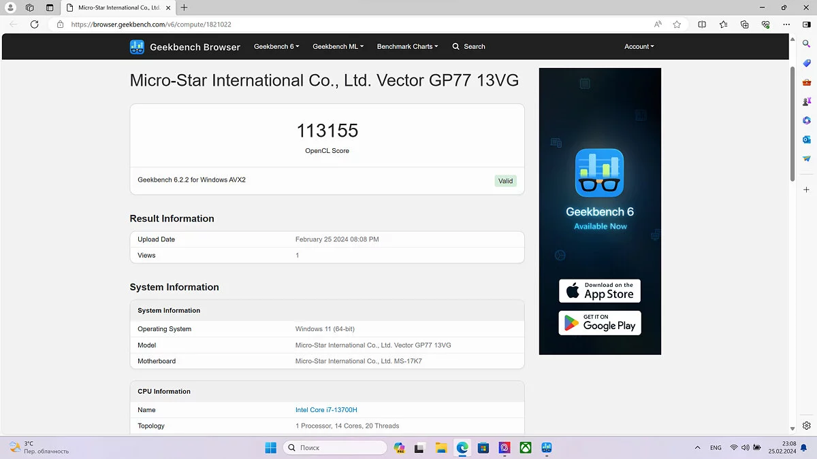
Task: Open Xbox app from taskbar
Action: 526,447
